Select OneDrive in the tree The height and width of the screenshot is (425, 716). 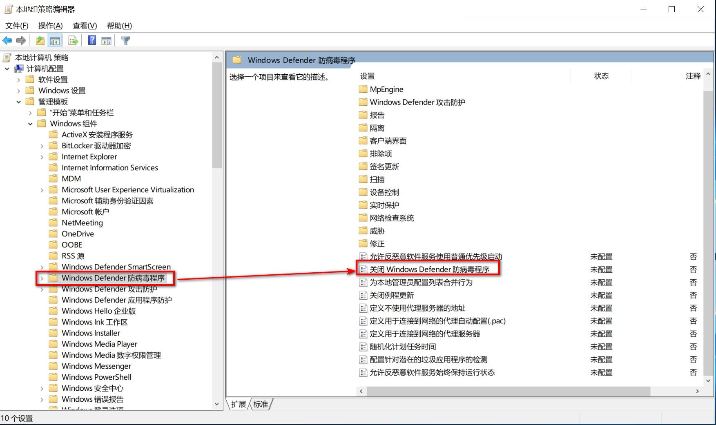(78, 234)
